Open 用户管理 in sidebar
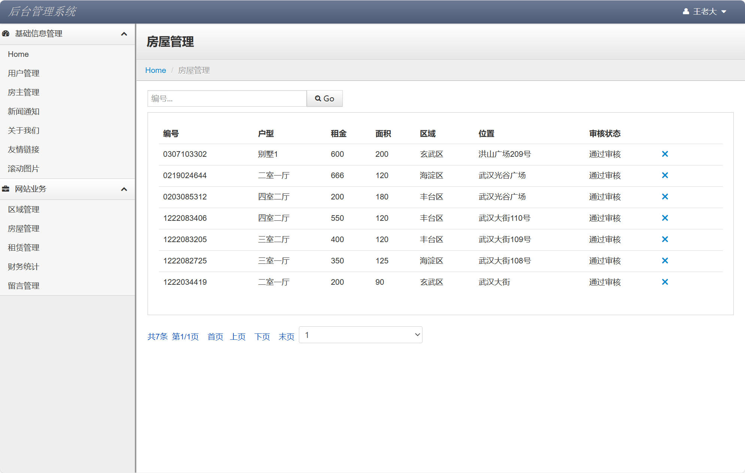Image resolution: width=745 pixels, height=473 pixels. [x=24, y=73]
